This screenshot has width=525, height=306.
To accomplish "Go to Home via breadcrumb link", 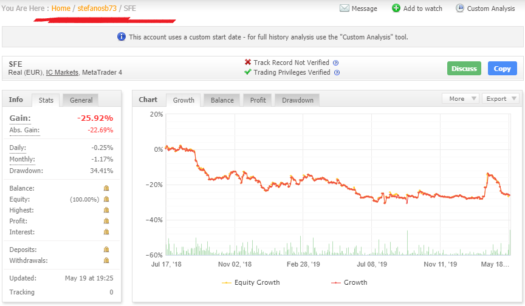I will 61,8.
